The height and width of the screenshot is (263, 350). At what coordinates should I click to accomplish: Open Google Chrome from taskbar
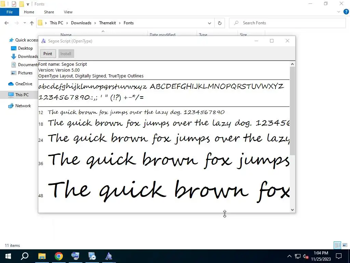click(59, 256)
